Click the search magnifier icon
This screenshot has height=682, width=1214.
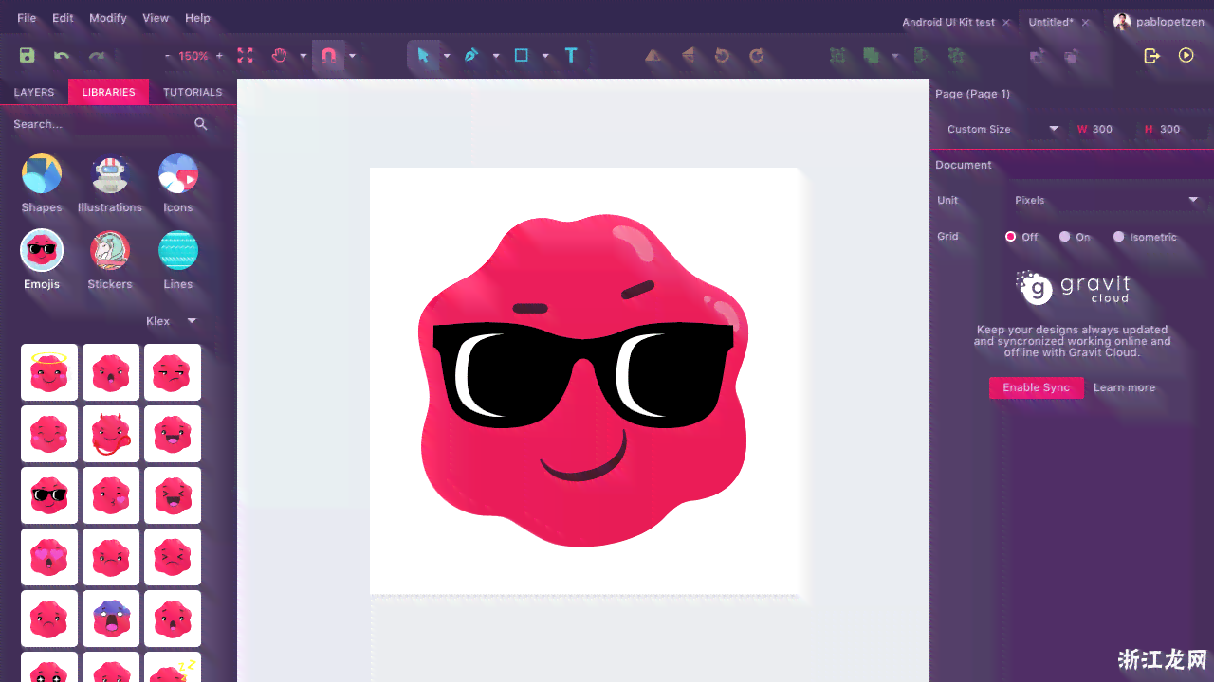201,124
